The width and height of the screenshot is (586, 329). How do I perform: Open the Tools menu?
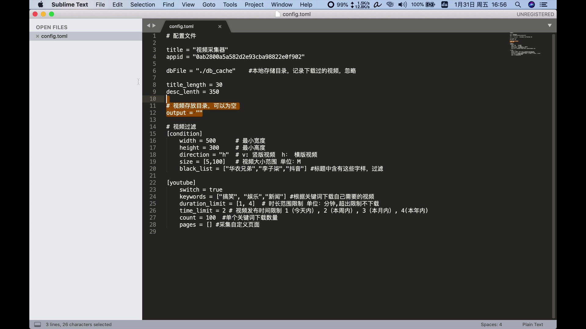point(230,5)
